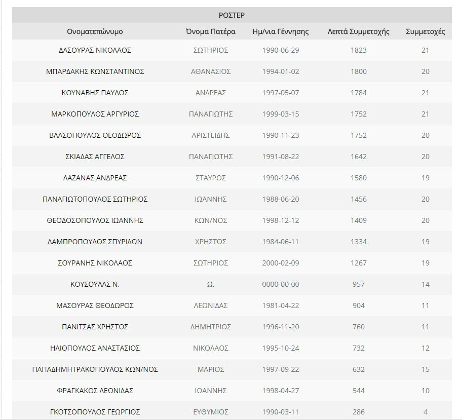Viewport: 462px width, 420px height.
Task: Click the Λεπτά Συμμετοχής column header
Action: click(x=358, y=31)
